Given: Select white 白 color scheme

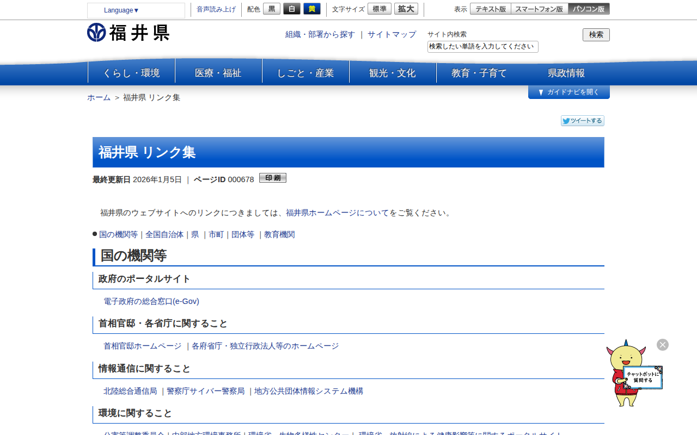Looking at the screenshot, I should pos(292,9).
